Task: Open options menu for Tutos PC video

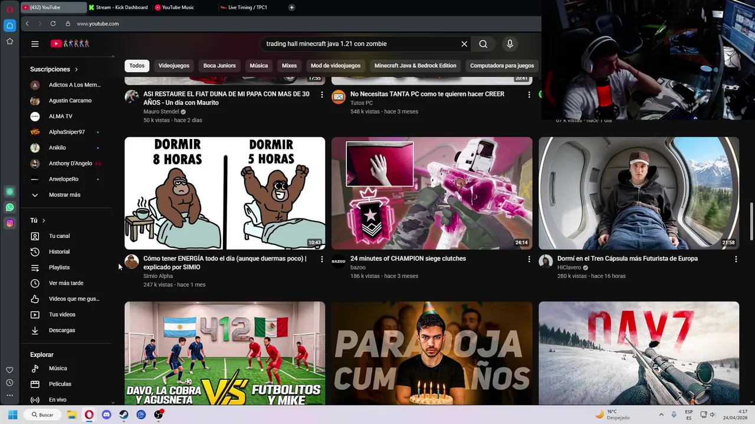Action: (x=528, y=94)
